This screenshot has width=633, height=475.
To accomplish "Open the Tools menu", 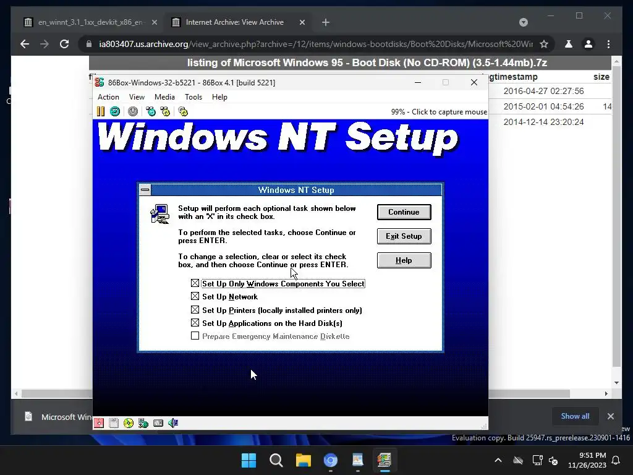I will pos(193,97).
